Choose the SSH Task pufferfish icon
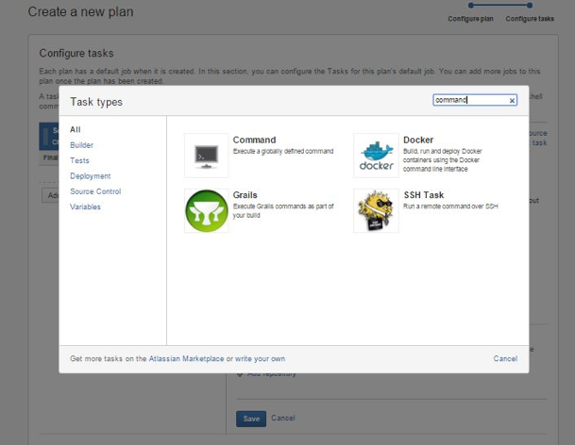The height and width of the screenshot is (445, 575). [x=376, y=210]
